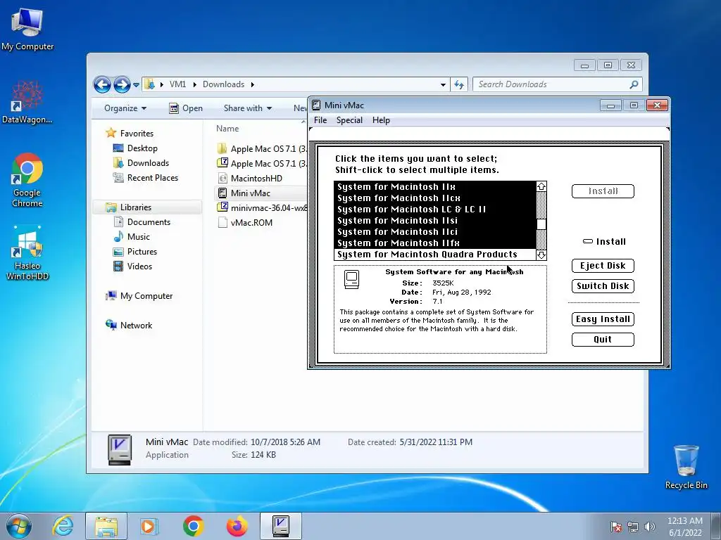Viewport: 721px width, 540px height.
Task: Open Internet Explorer from taskbar
Action: [63, 526]
